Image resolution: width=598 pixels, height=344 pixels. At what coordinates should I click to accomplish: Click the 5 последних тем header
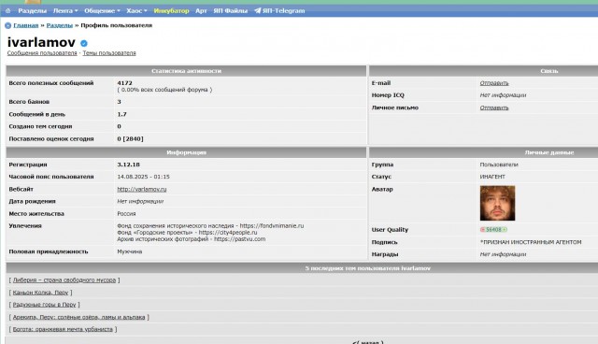367,268
